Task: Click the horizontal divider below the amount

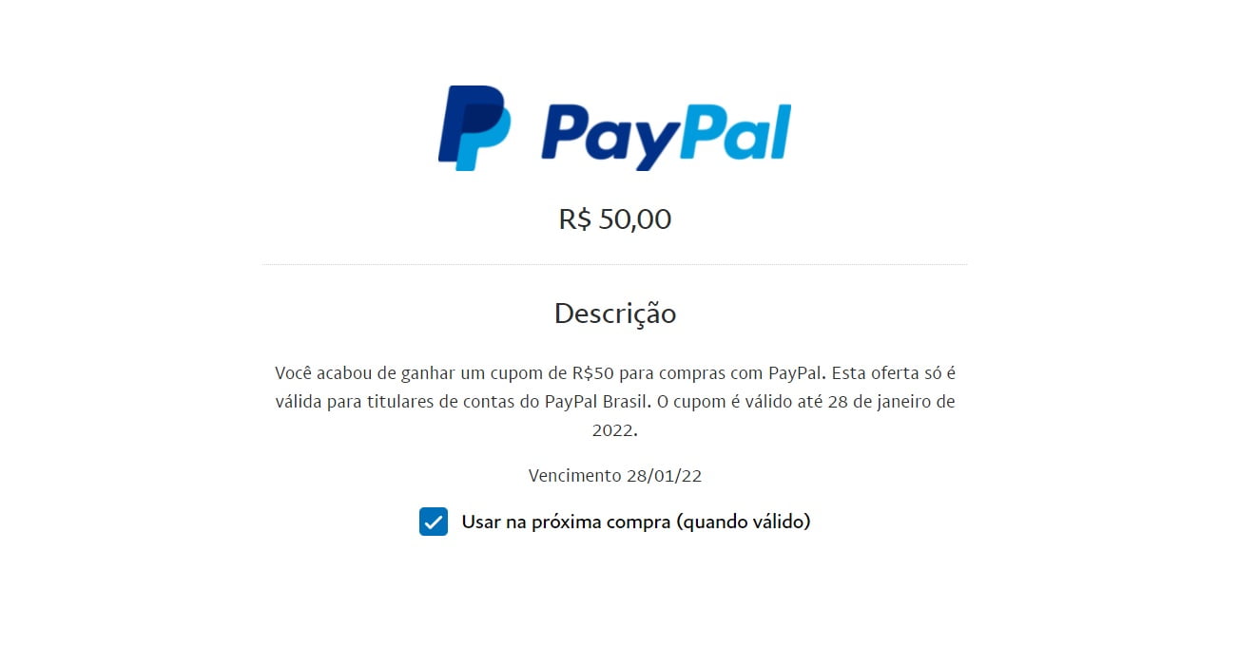Action: (614, 264)
